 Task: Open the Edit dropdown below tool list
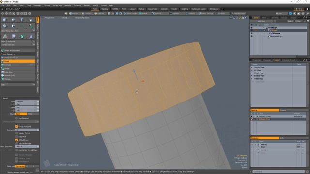coord(18,85)
